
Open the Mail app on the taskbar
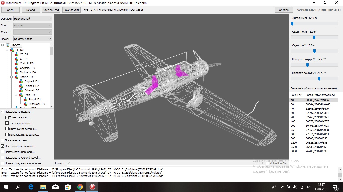(x=55, y=187)
